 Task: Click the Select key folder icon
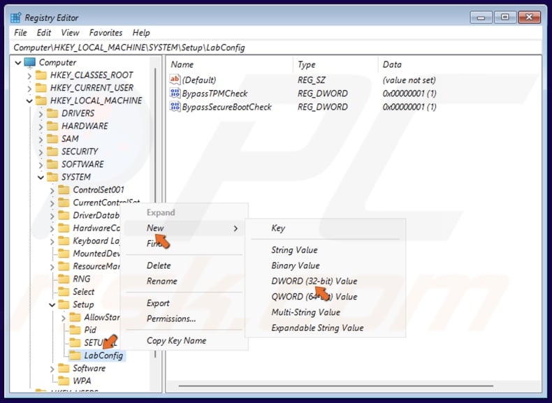[64, 291]
